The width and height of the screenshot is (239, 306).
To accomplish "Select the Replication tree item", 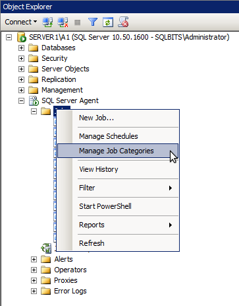I will point(59,79).
